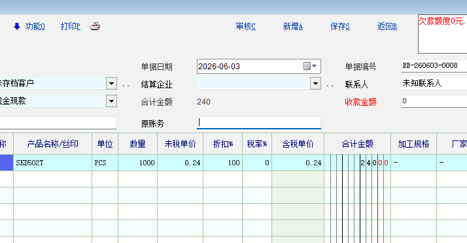467x243 pixels.
Task: Click 打印P to print the document
Action: pyautogui.click(x=70, y=27)
